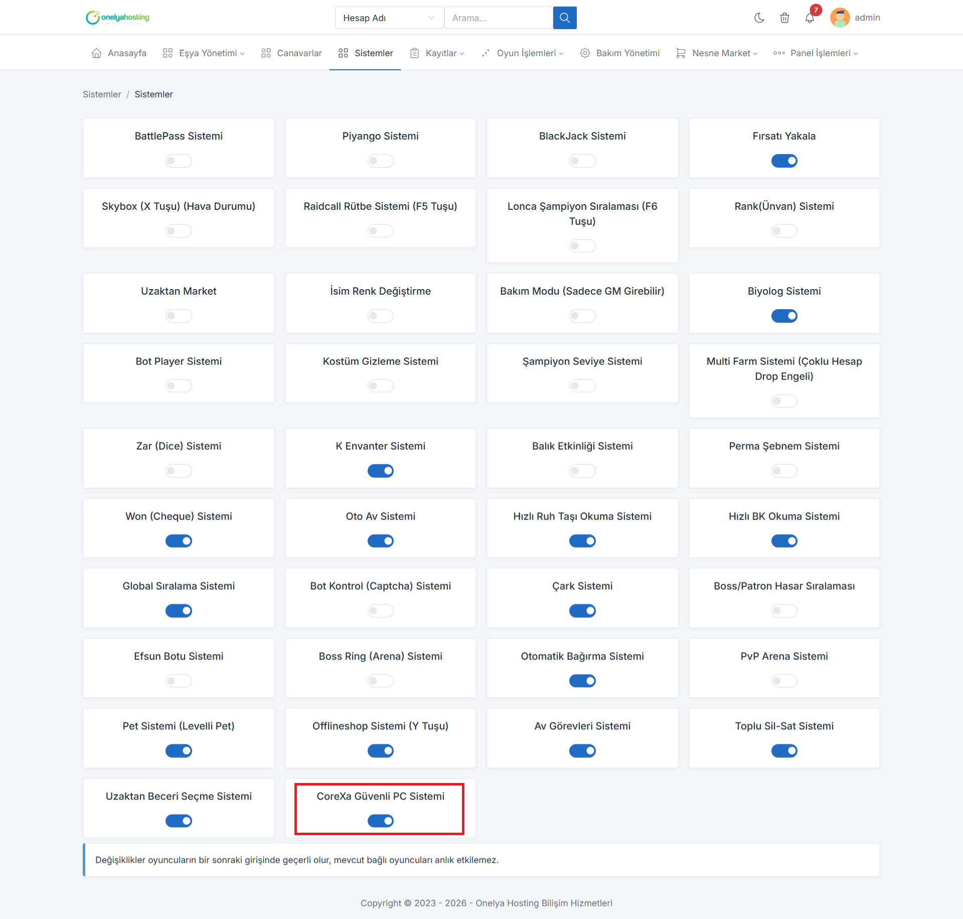Open Bakım Yönetimi menu item
The height and width of the screenshot is (919, 963).
(619, 53)
